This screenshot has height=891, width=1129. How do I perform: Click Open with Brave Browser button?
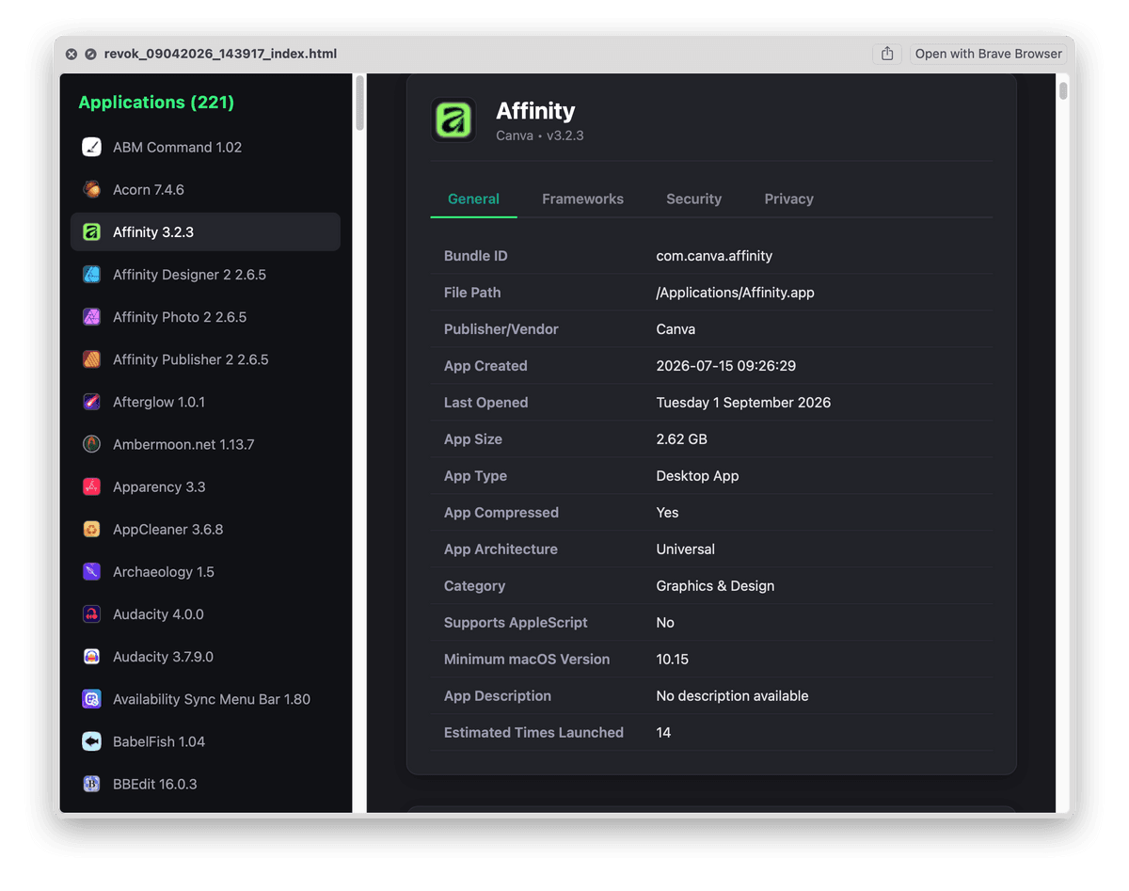pyautogui.click(x=988, y=54)
